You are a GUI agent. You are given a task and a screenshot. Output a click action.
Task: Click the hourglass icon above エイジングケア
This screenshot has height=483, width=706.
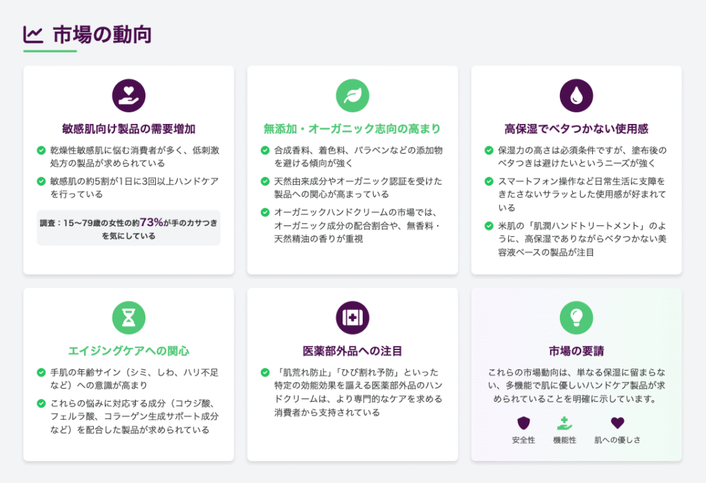pyautogui.click(x=128, y=318)
